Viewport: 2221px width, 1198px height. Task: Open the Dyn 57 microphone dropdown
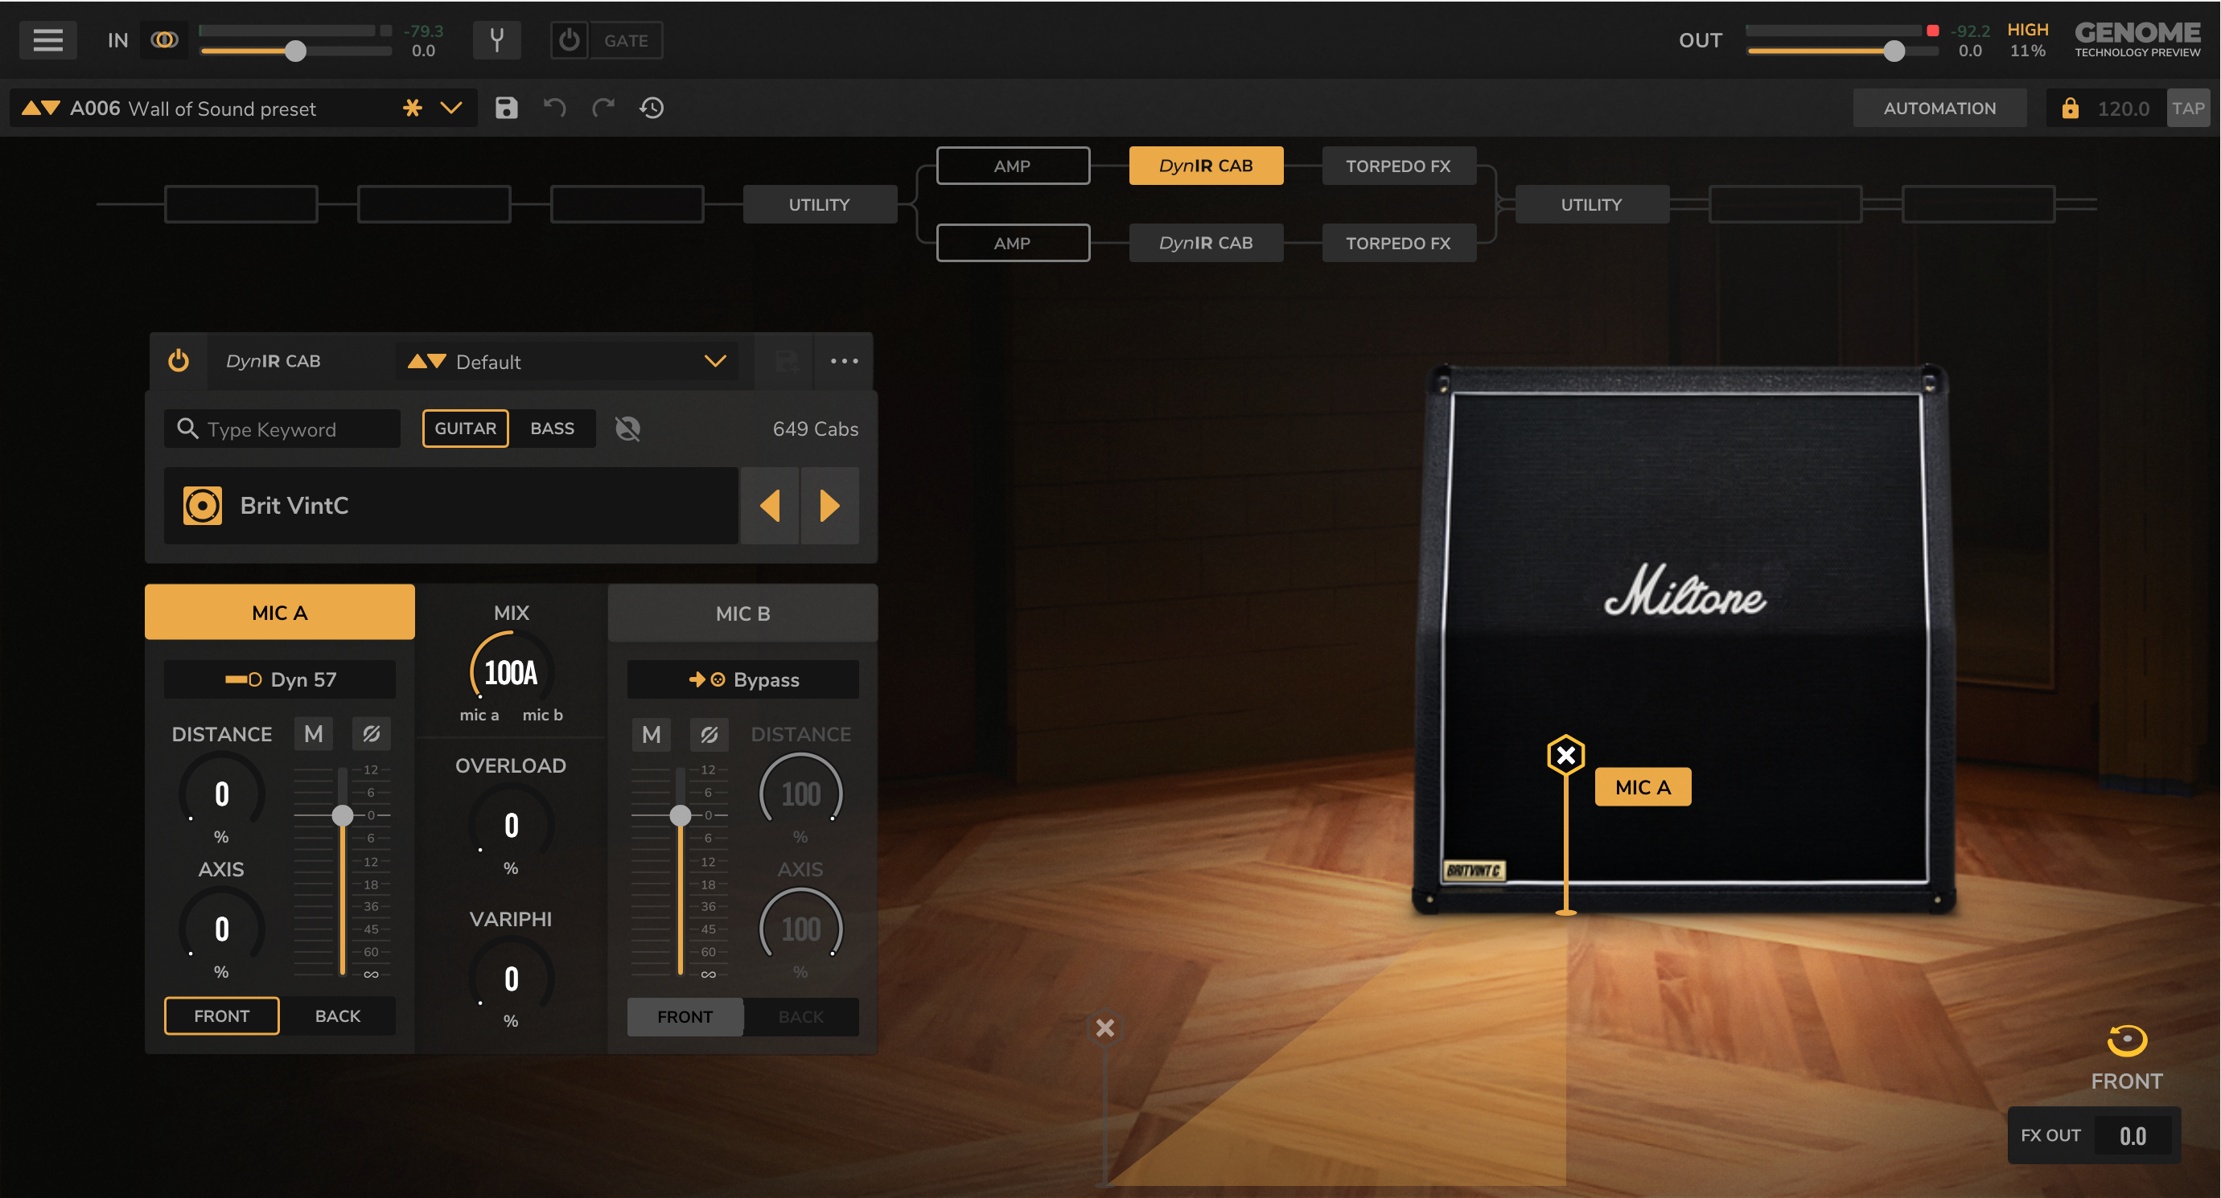[x=279, y=679]
